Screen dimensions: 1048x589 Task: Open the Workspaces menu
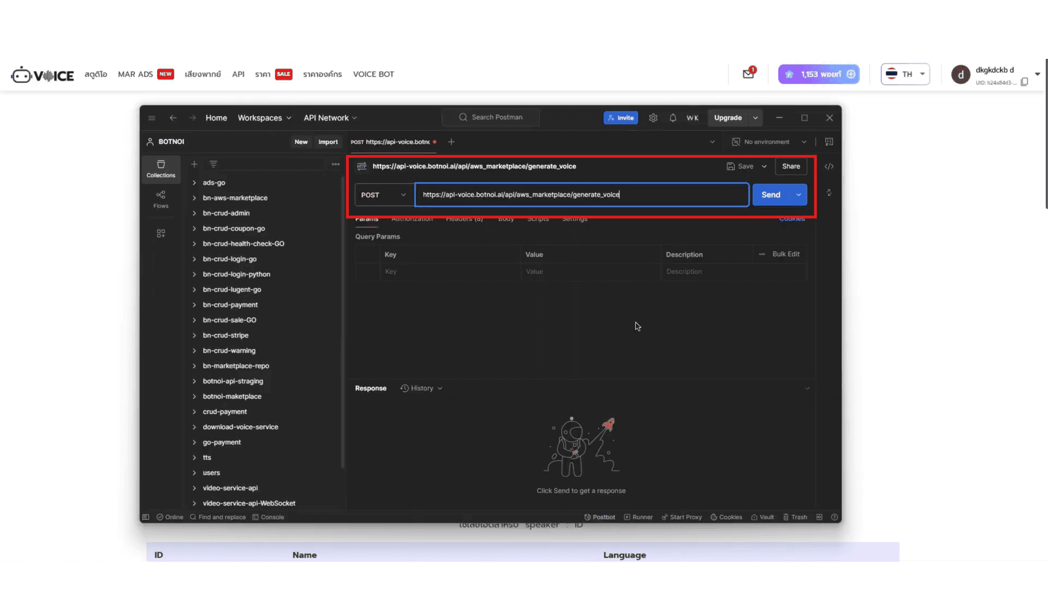[264, 118]
